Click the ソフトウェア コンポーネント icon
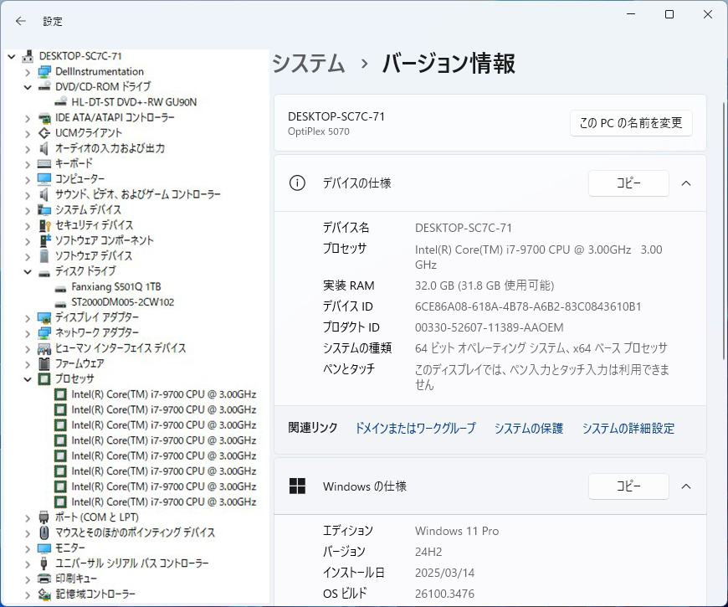The height and width of the screenshot is (607, 728). pyautogui.click(x=44, y=240)
